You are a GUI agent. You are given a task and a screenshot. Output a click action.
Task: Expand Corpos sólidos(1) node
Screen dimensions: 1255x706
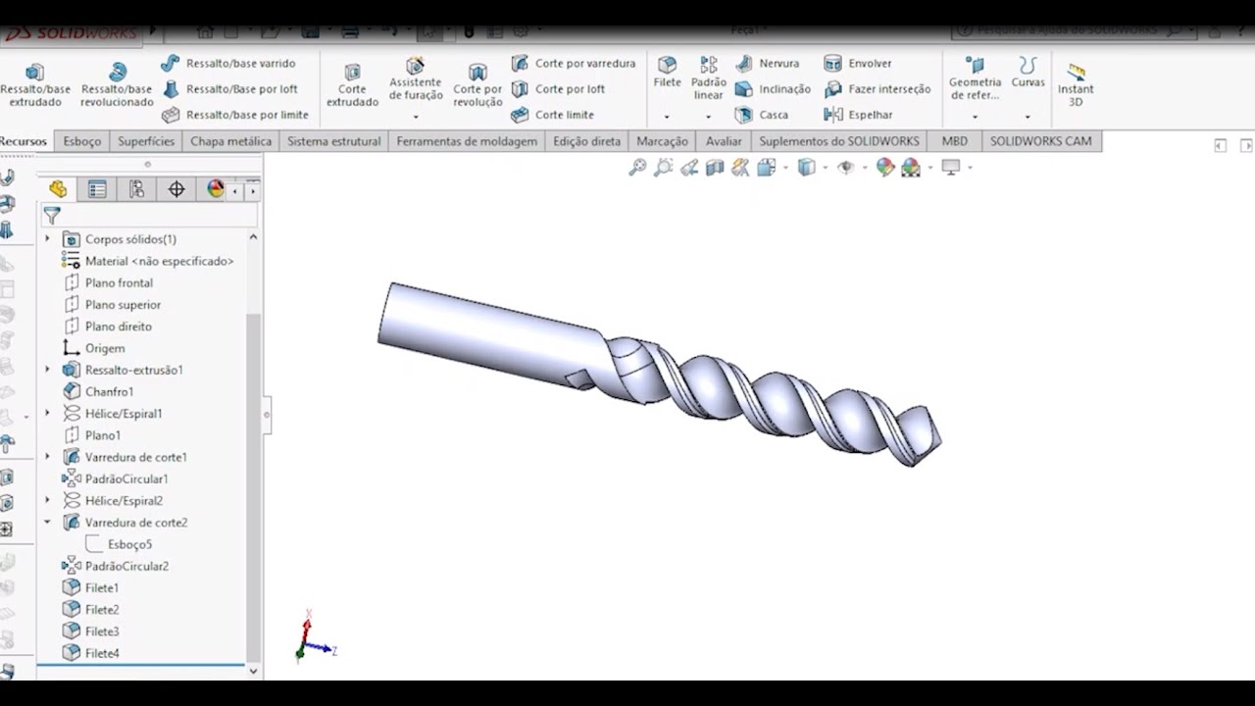tap(47, 239)
